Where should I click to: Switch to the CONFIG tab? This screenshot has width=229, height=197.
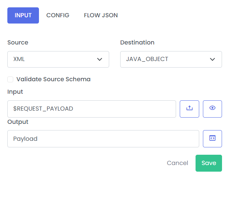58,15
